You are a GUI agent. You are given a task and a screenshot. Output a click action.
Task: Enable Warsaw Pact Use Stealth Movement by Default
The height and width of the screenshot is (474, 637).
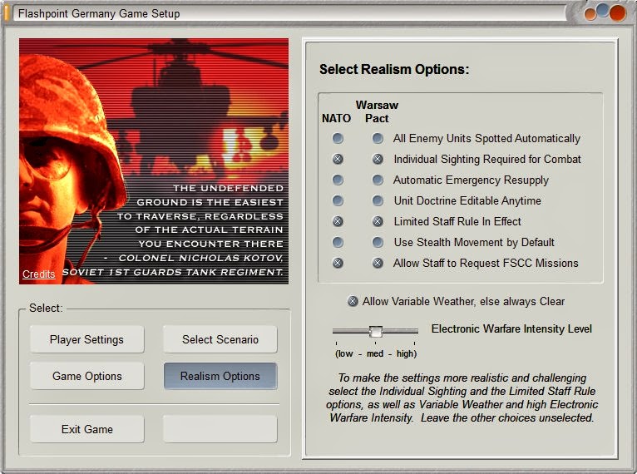[378, 243]
